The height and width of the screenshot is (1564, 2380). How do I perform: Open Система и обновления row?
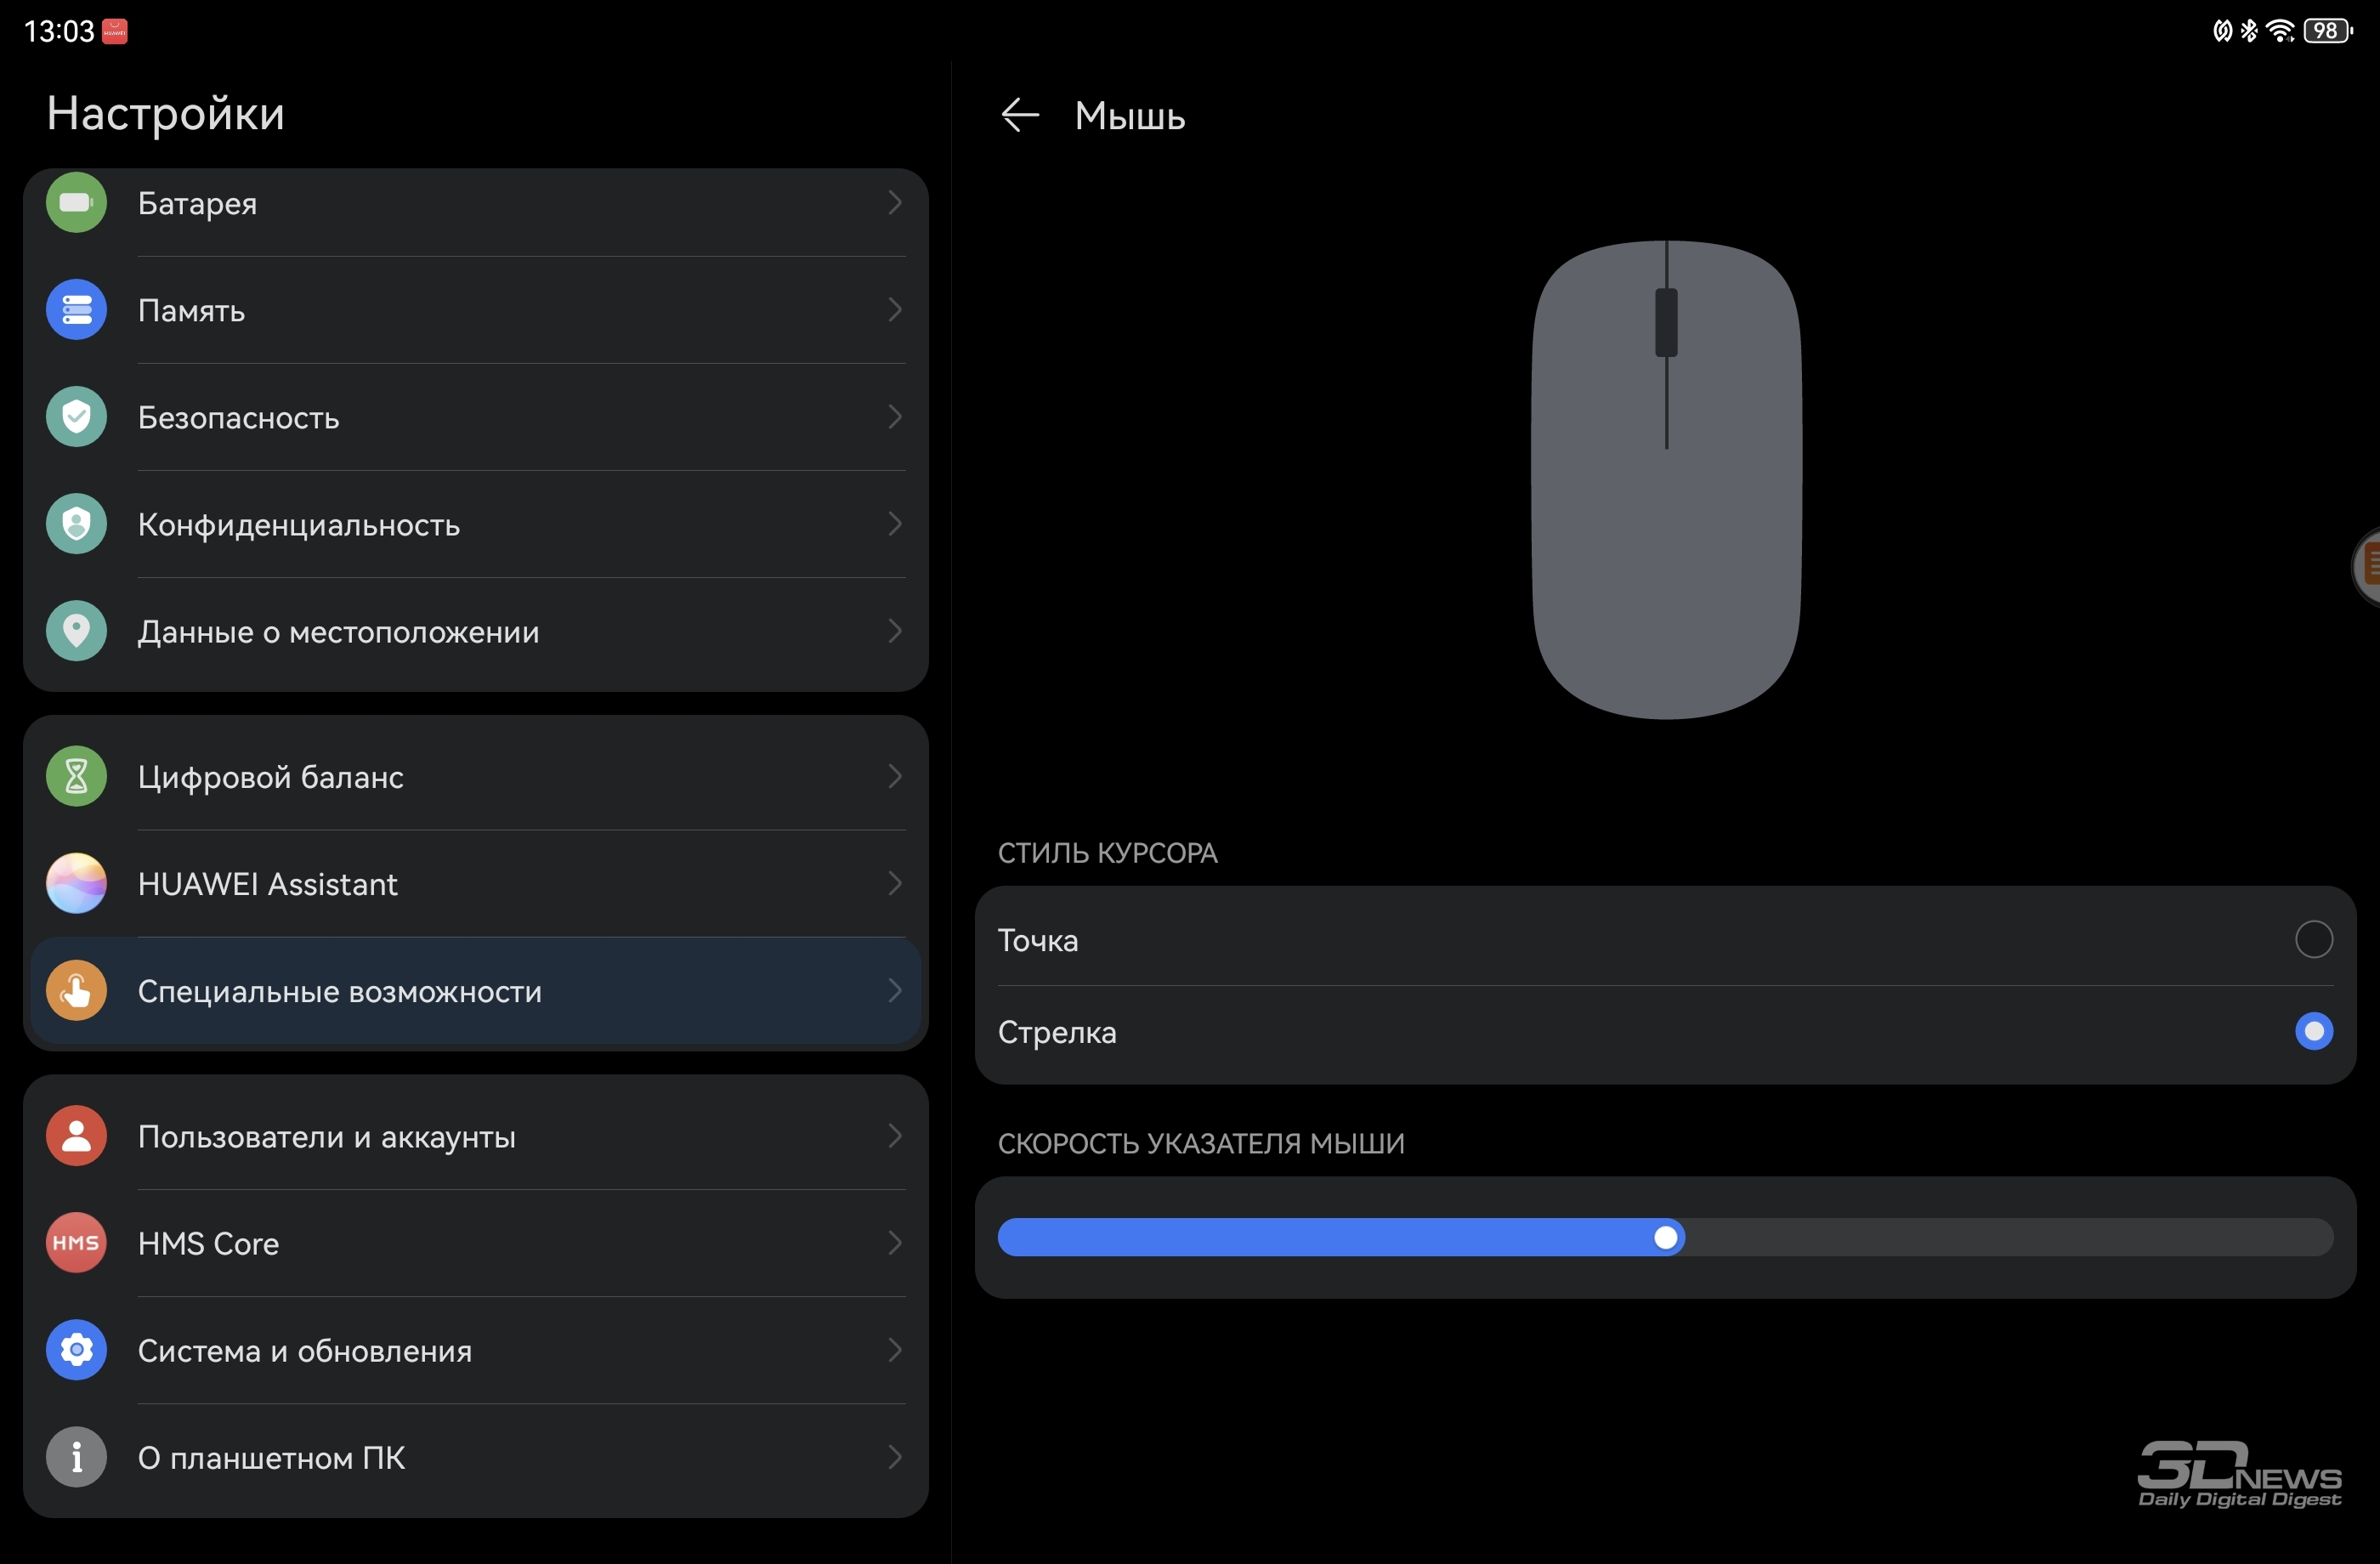tap(476, 1350)
